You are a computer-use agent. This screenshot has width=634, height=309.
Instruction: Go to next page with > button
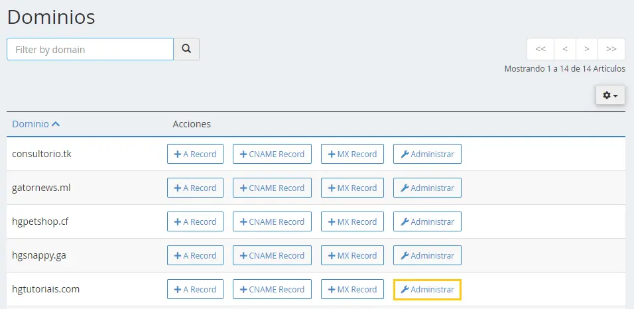pyautogui.click(x=587, y=49)
